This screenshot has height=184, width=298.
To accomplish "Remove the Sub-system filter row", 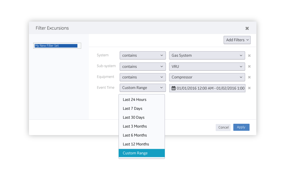I will (x=249, y=66).
